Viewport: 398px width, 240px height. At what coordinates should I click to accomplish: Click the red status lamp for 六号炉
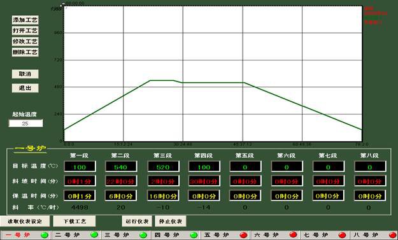coord(294,235)
